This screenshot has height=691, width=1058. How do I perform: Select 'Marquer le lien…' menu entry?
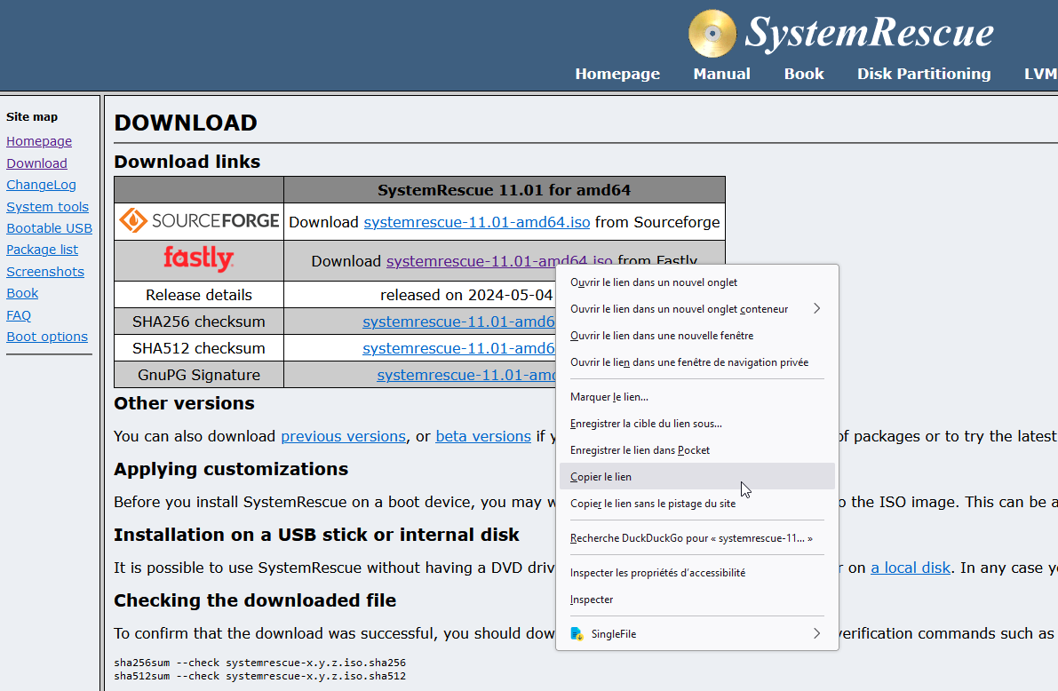pos(697,397)
